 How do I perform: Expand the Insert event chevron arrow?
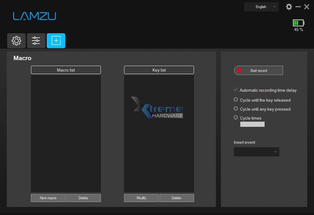pos(275,152)
